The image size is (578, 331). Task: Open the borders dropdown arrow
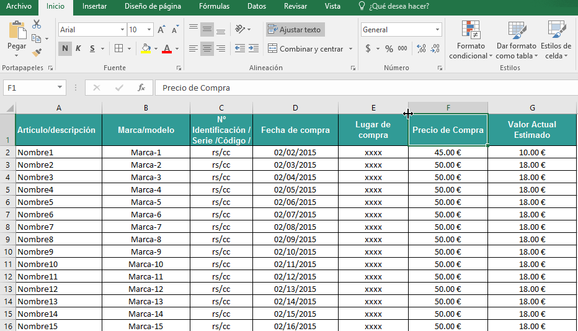click(129, 48)
